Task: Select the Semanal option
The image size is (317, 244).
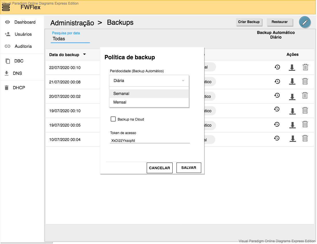Action: click(149, 94)
